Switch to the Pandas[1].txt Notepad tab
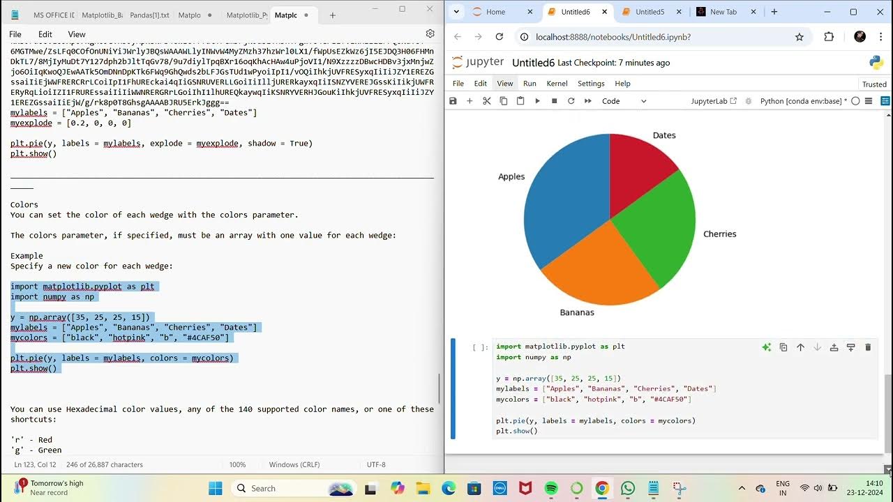The image size is (893, 502). coord(149,15)
